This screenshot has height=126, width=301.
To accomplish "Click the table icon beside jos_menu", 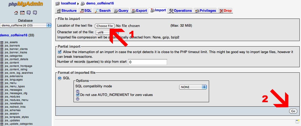I will (2, 83).
